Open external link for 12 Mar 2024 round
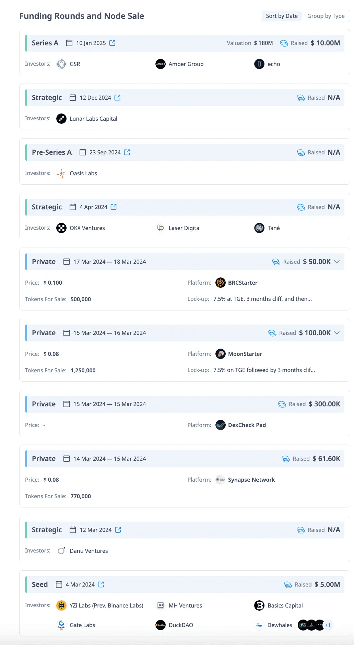 [118, 530]
